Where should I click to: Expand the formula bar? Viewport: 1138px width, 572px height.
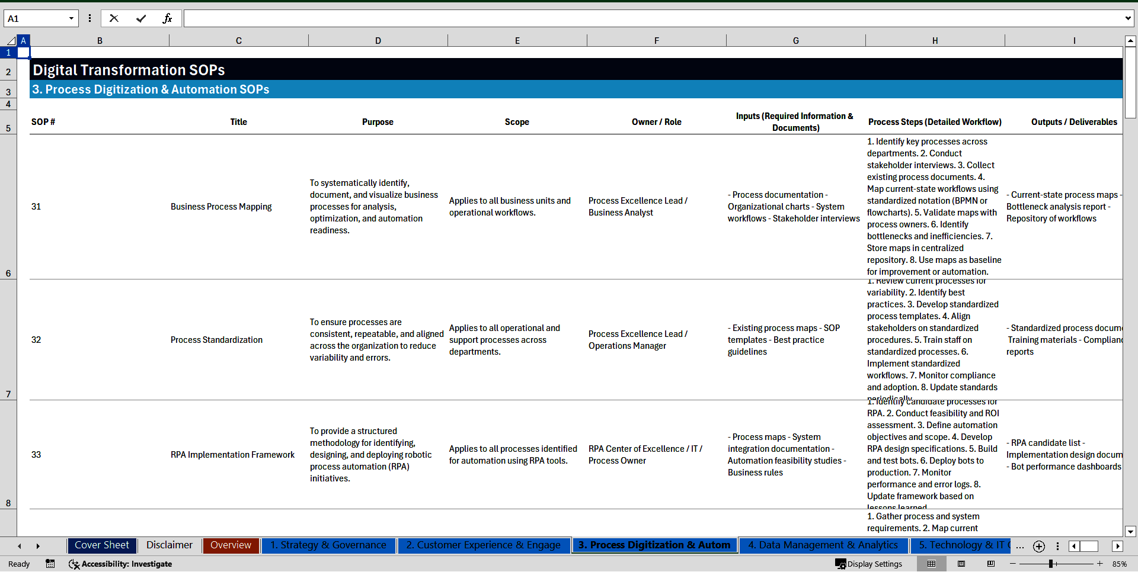[1127, 18]
